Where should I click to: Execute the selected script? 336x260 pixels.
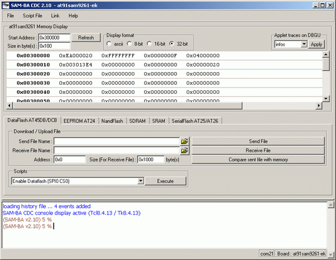tap(165, 181)
